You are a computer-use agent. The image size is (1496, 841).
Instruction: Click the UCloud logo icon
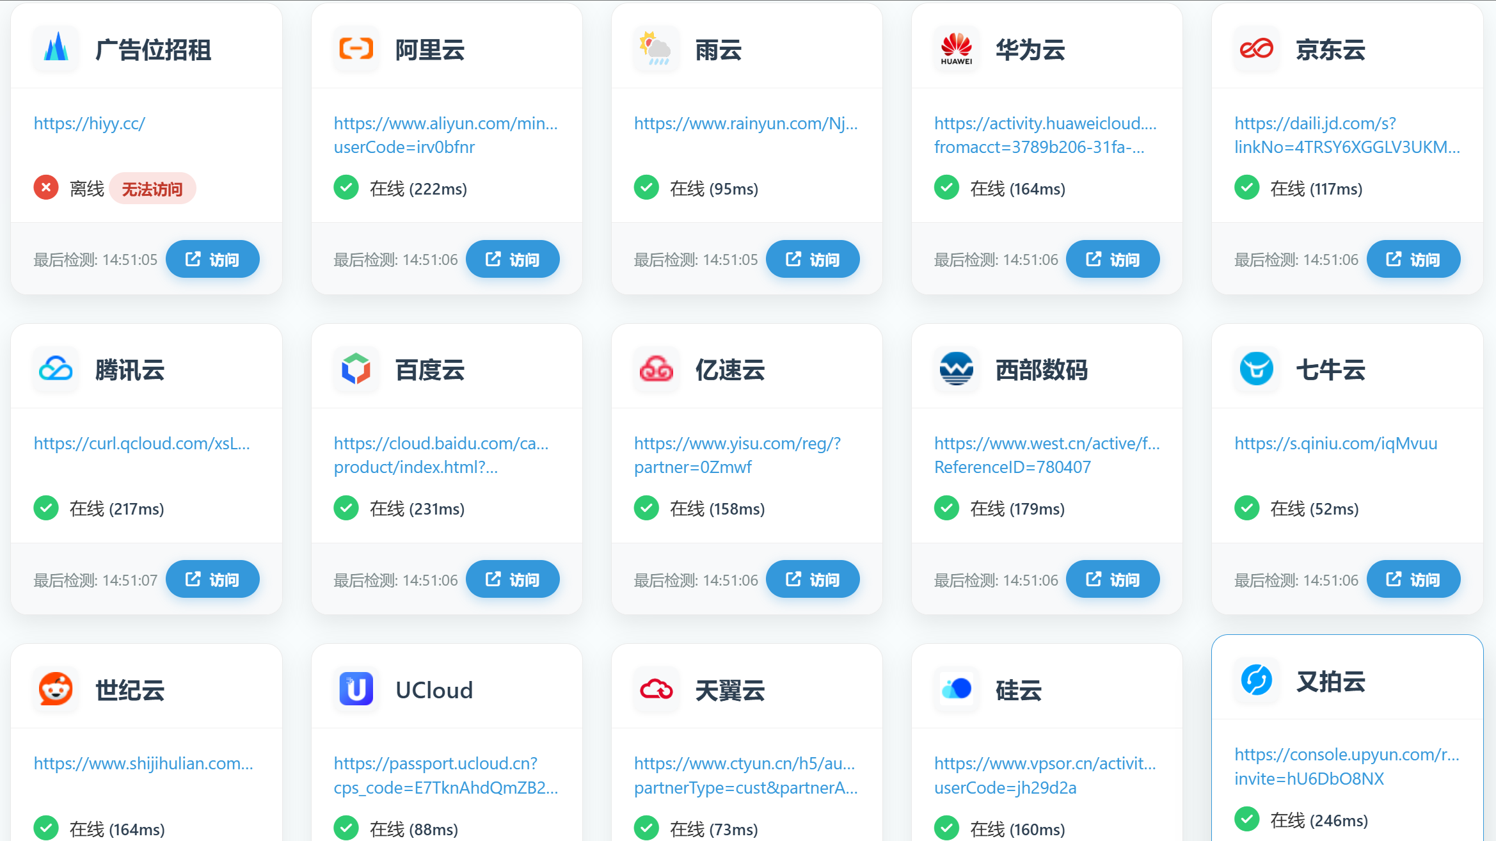point(356,689)
